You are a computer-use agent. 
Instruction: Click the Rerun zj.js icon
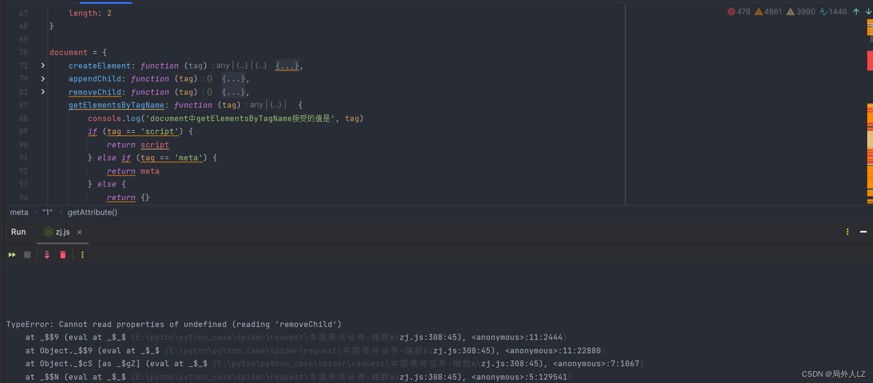tap(12, 255)
